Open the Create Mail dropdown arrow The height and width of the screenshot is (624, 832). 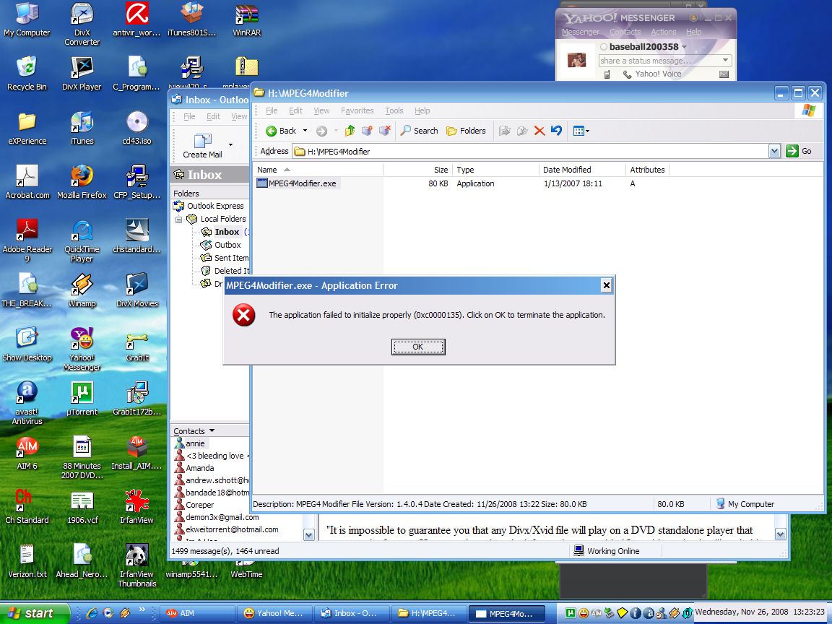point(230,144)
